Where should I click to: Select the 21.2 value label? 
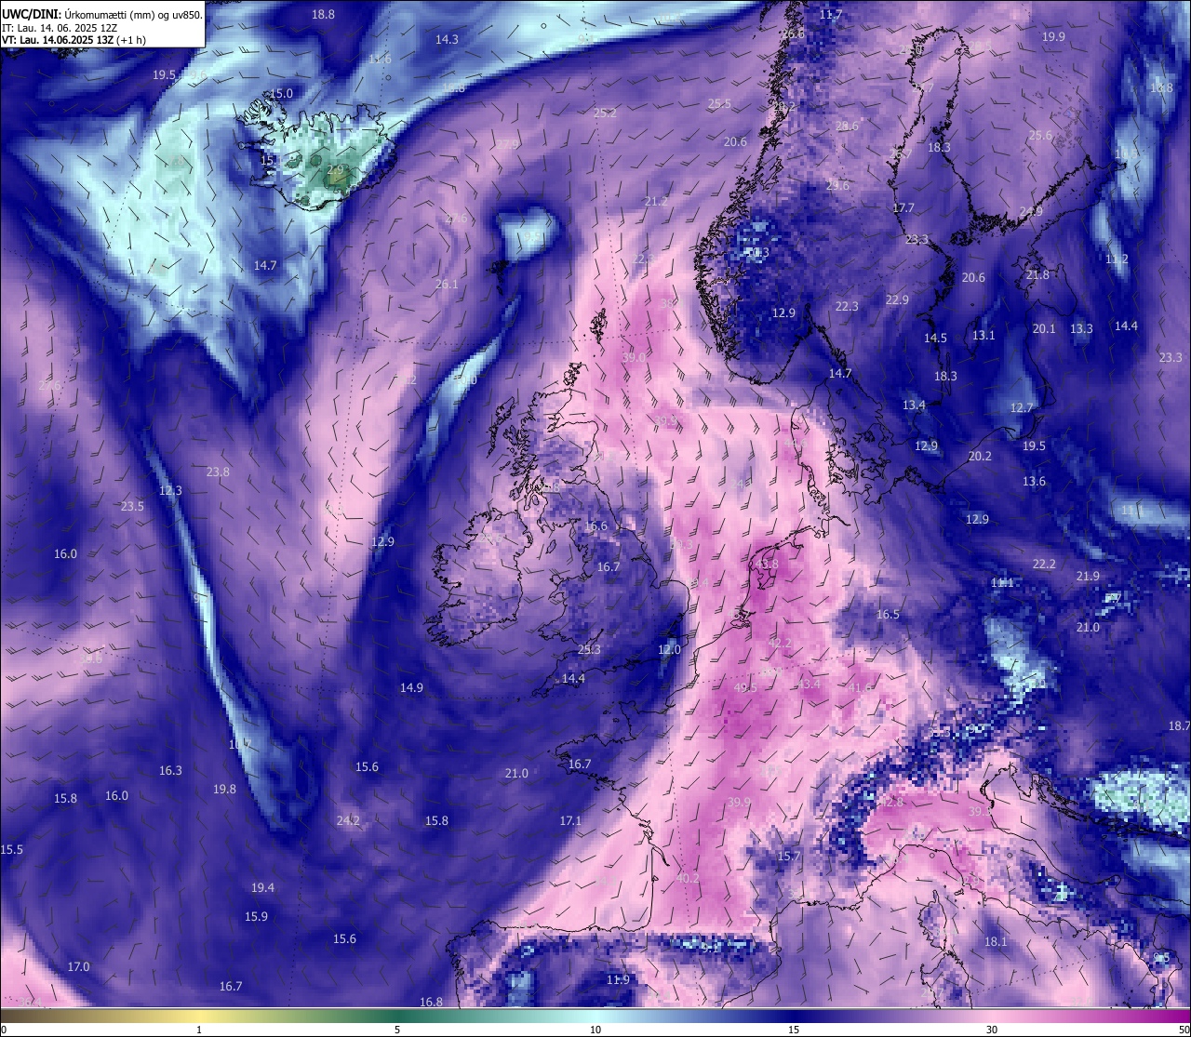[656, 202]
